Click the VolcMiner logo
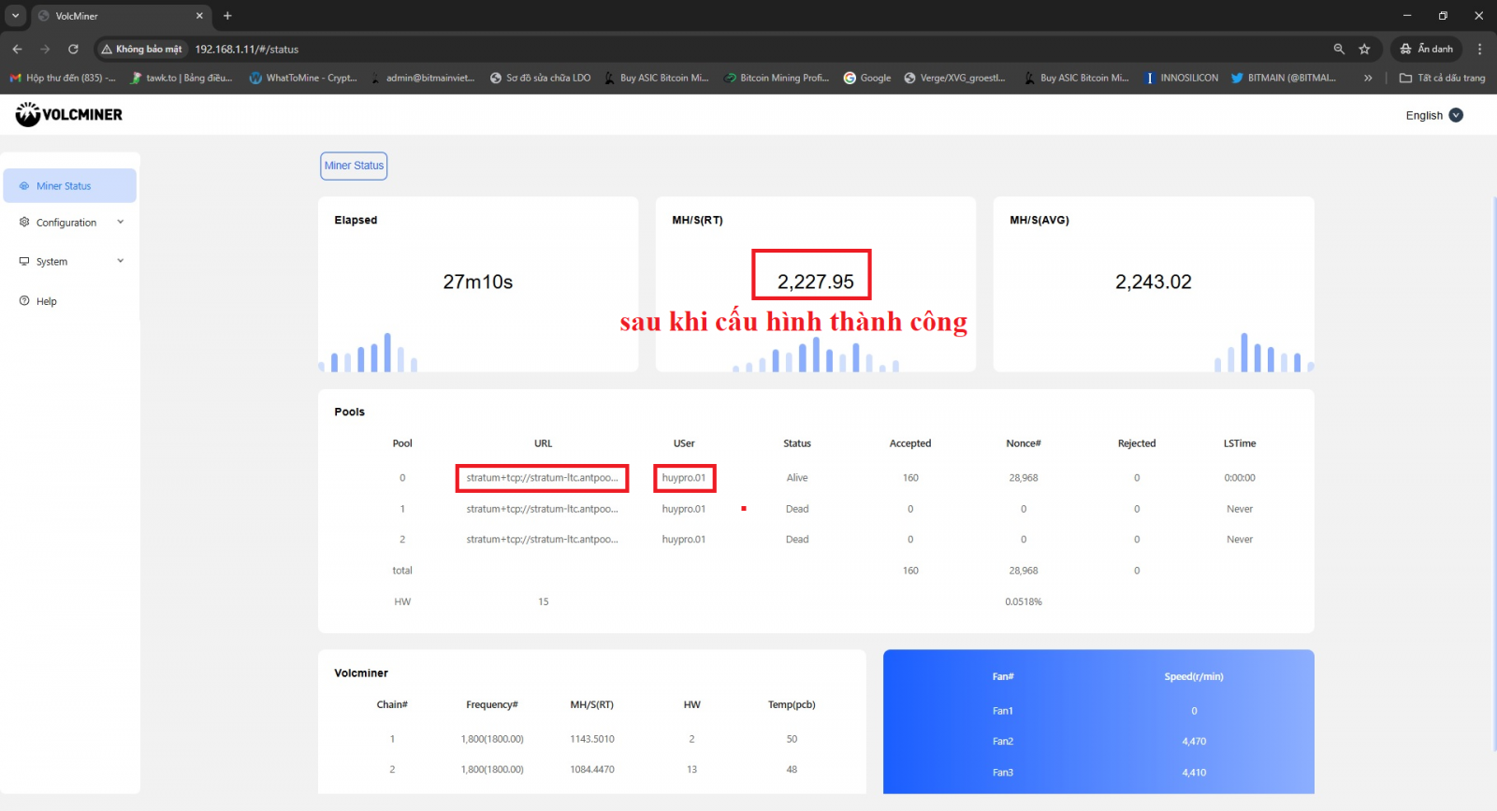The height and width of the screenshot is (811, 1497). click(68, 115)
